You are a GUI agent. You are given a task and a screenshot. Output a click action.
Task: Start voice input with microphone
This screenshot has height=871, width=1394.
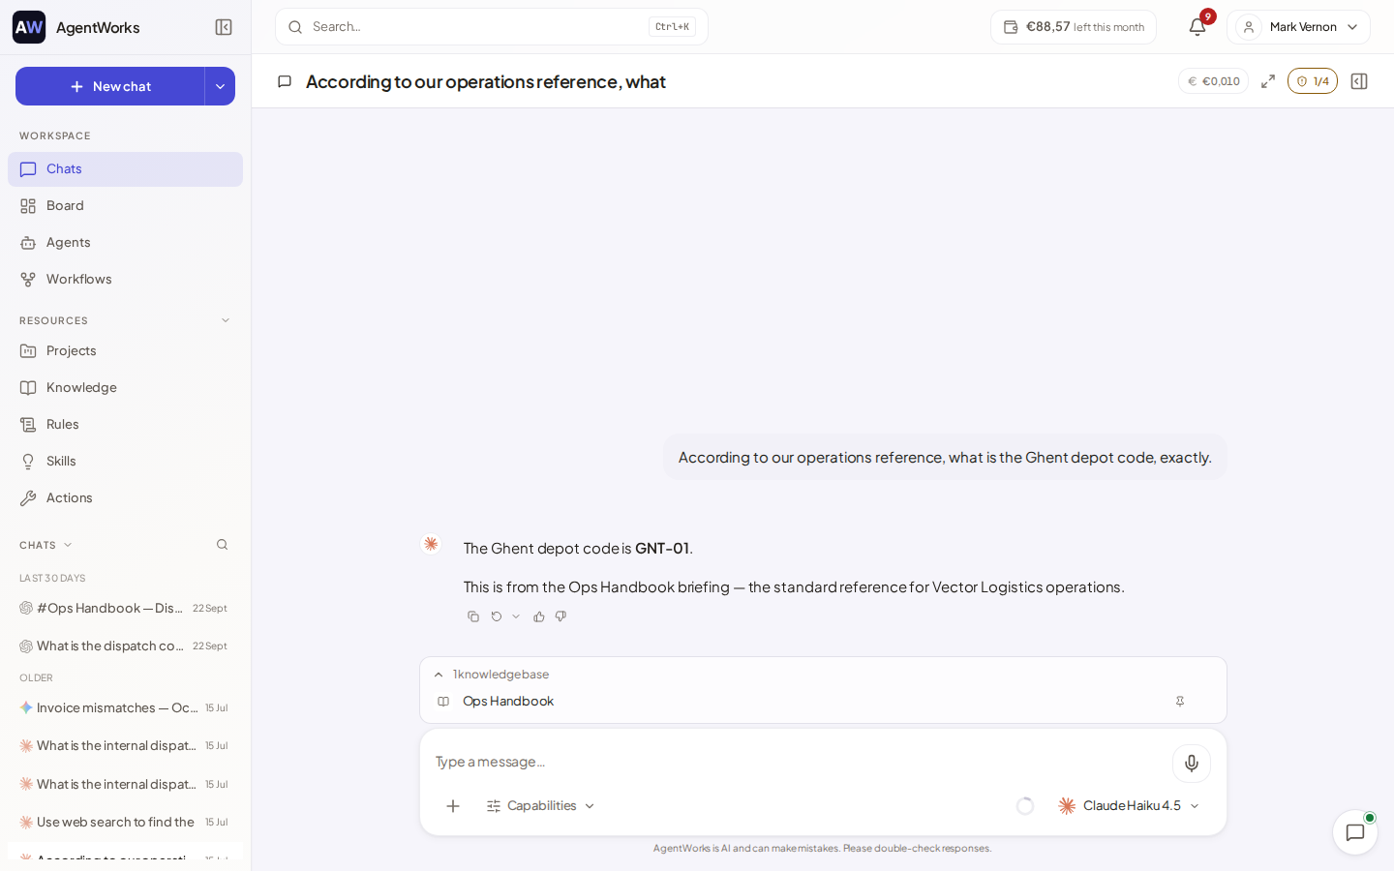[x=1192, y=764]
